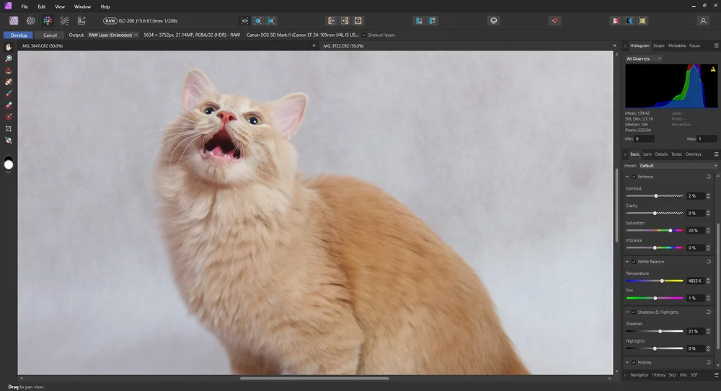721x391 pixels.
Task: Open the All Channels histogram dropdown
Action: (644, 58)
